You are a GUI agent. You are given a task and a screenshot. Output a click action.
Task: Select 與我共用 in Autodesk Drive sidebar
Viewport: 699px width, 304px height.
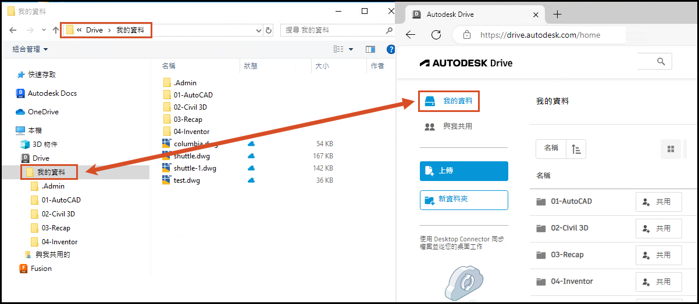pyautogui.click(x=448, y=126)
